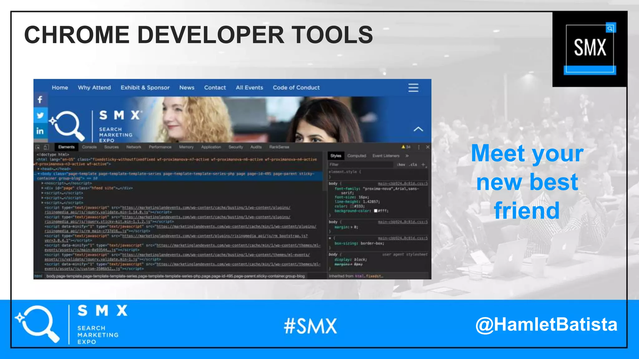
Task: Select the Event Listeners sub-tab
Action: tap(386, 156)
